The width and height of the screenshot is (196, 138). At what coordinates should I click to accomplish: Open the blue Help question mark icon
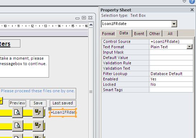click(x=192, y=1)
